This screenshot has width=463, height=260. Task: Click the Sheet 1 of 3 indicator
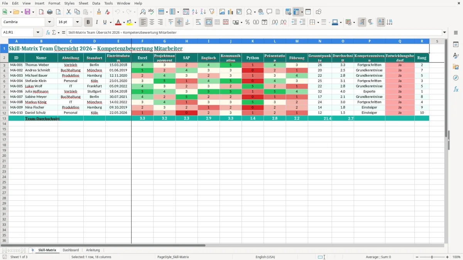point(19,257)
